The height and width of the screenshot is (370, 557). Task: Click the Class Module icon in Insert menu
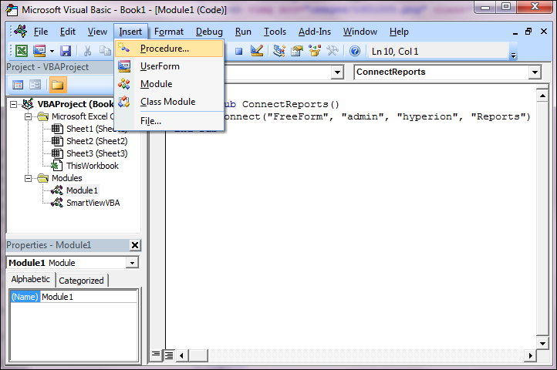pyautogui.click(x=124, y=102)
